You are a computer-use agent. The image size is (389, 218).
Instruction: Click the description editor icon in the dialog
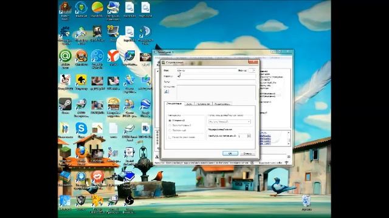coord(167,91)
